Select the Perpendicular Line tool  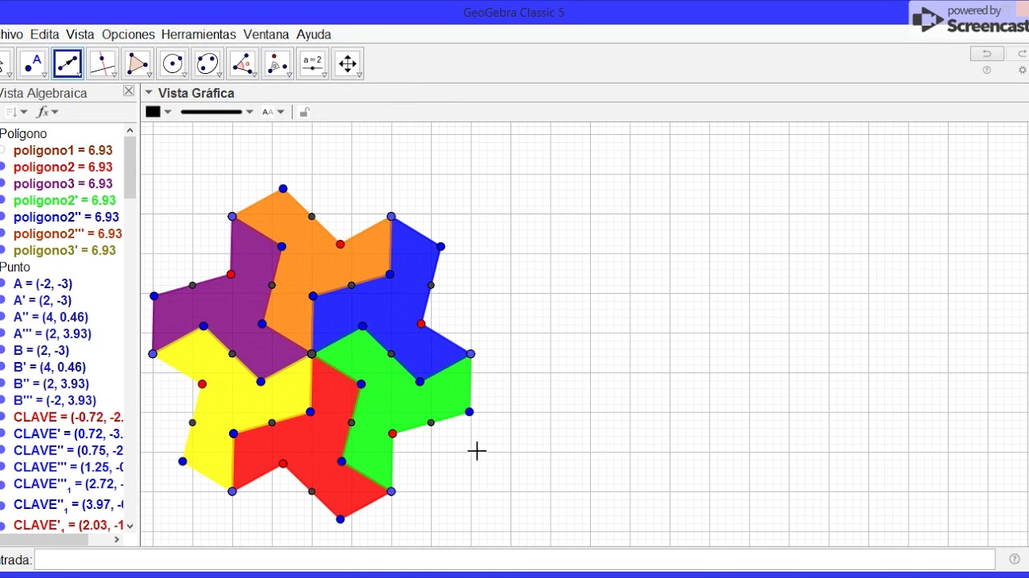click(x=103, y=63)
